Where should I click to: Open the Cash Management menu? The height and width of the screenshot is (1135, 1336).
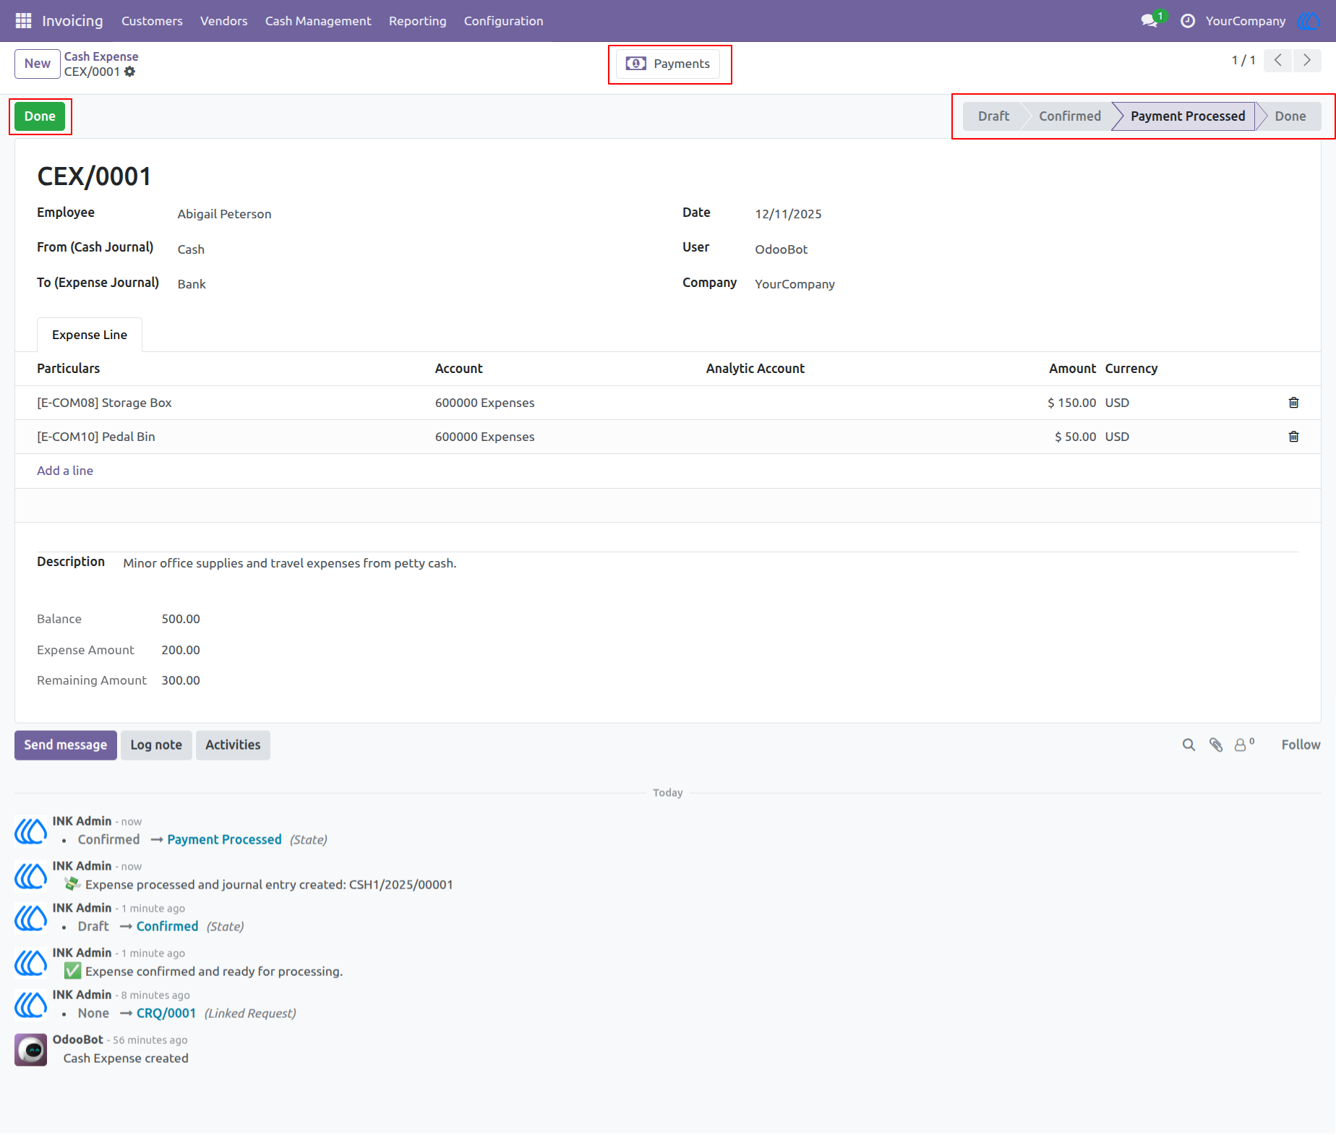[x=318, y=21]
